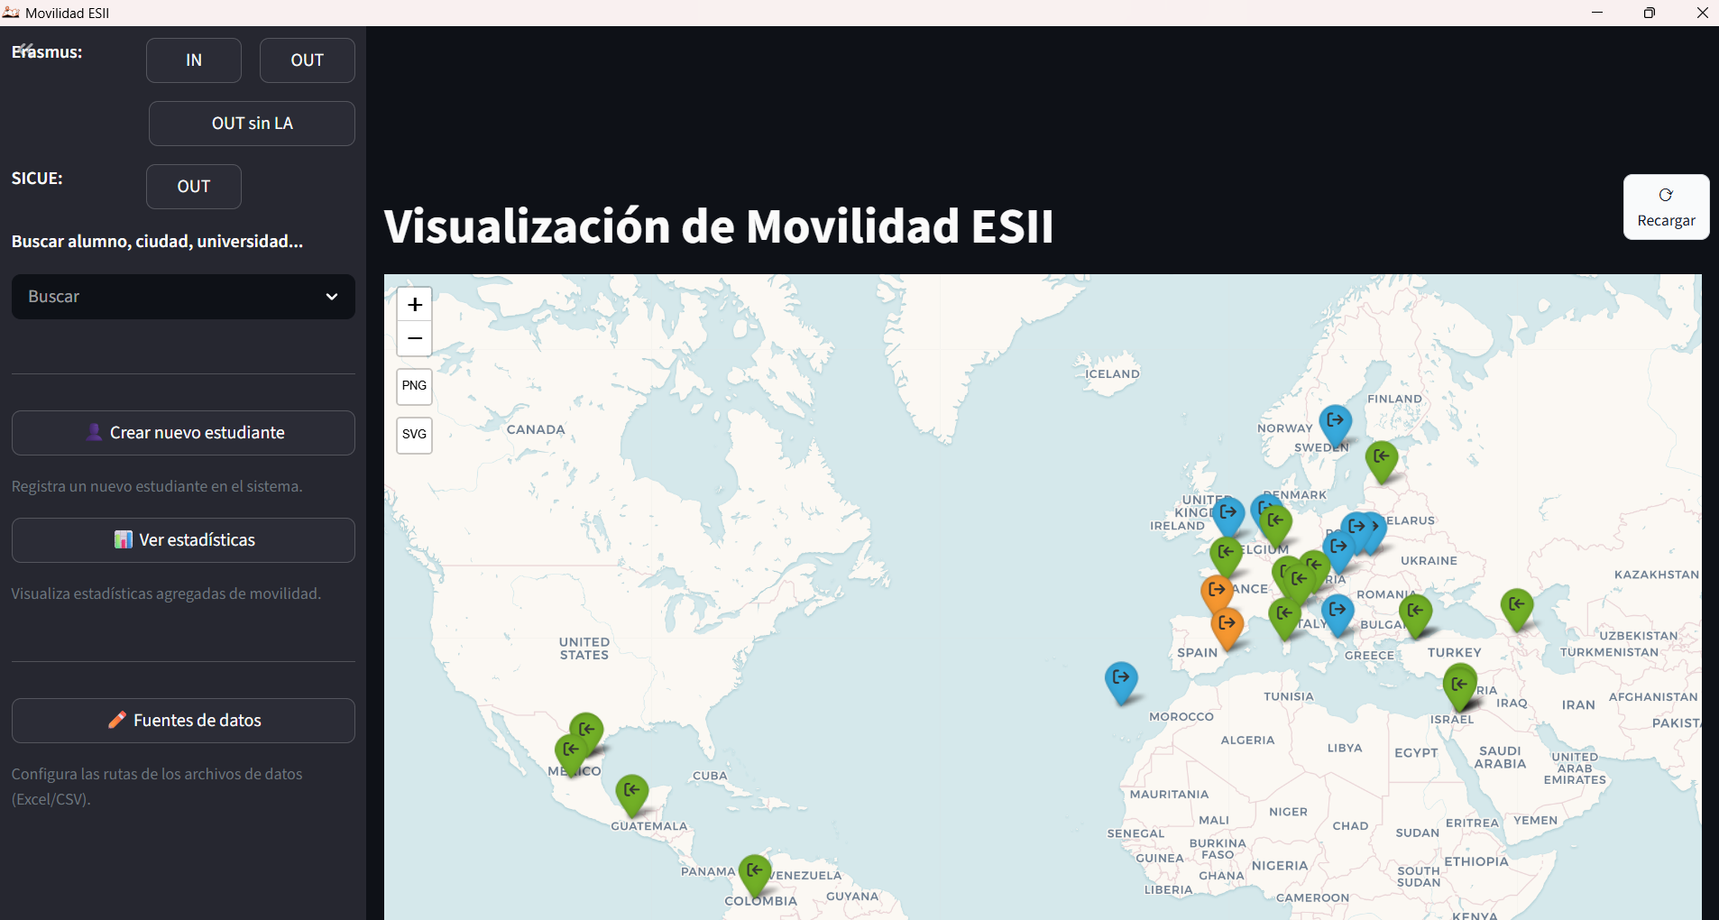Select the green incoming marker east of Sweden

(1381, 460)
